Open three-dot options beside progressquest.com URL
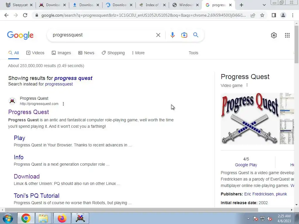The image size is (299, 224). tap(63, 104)
